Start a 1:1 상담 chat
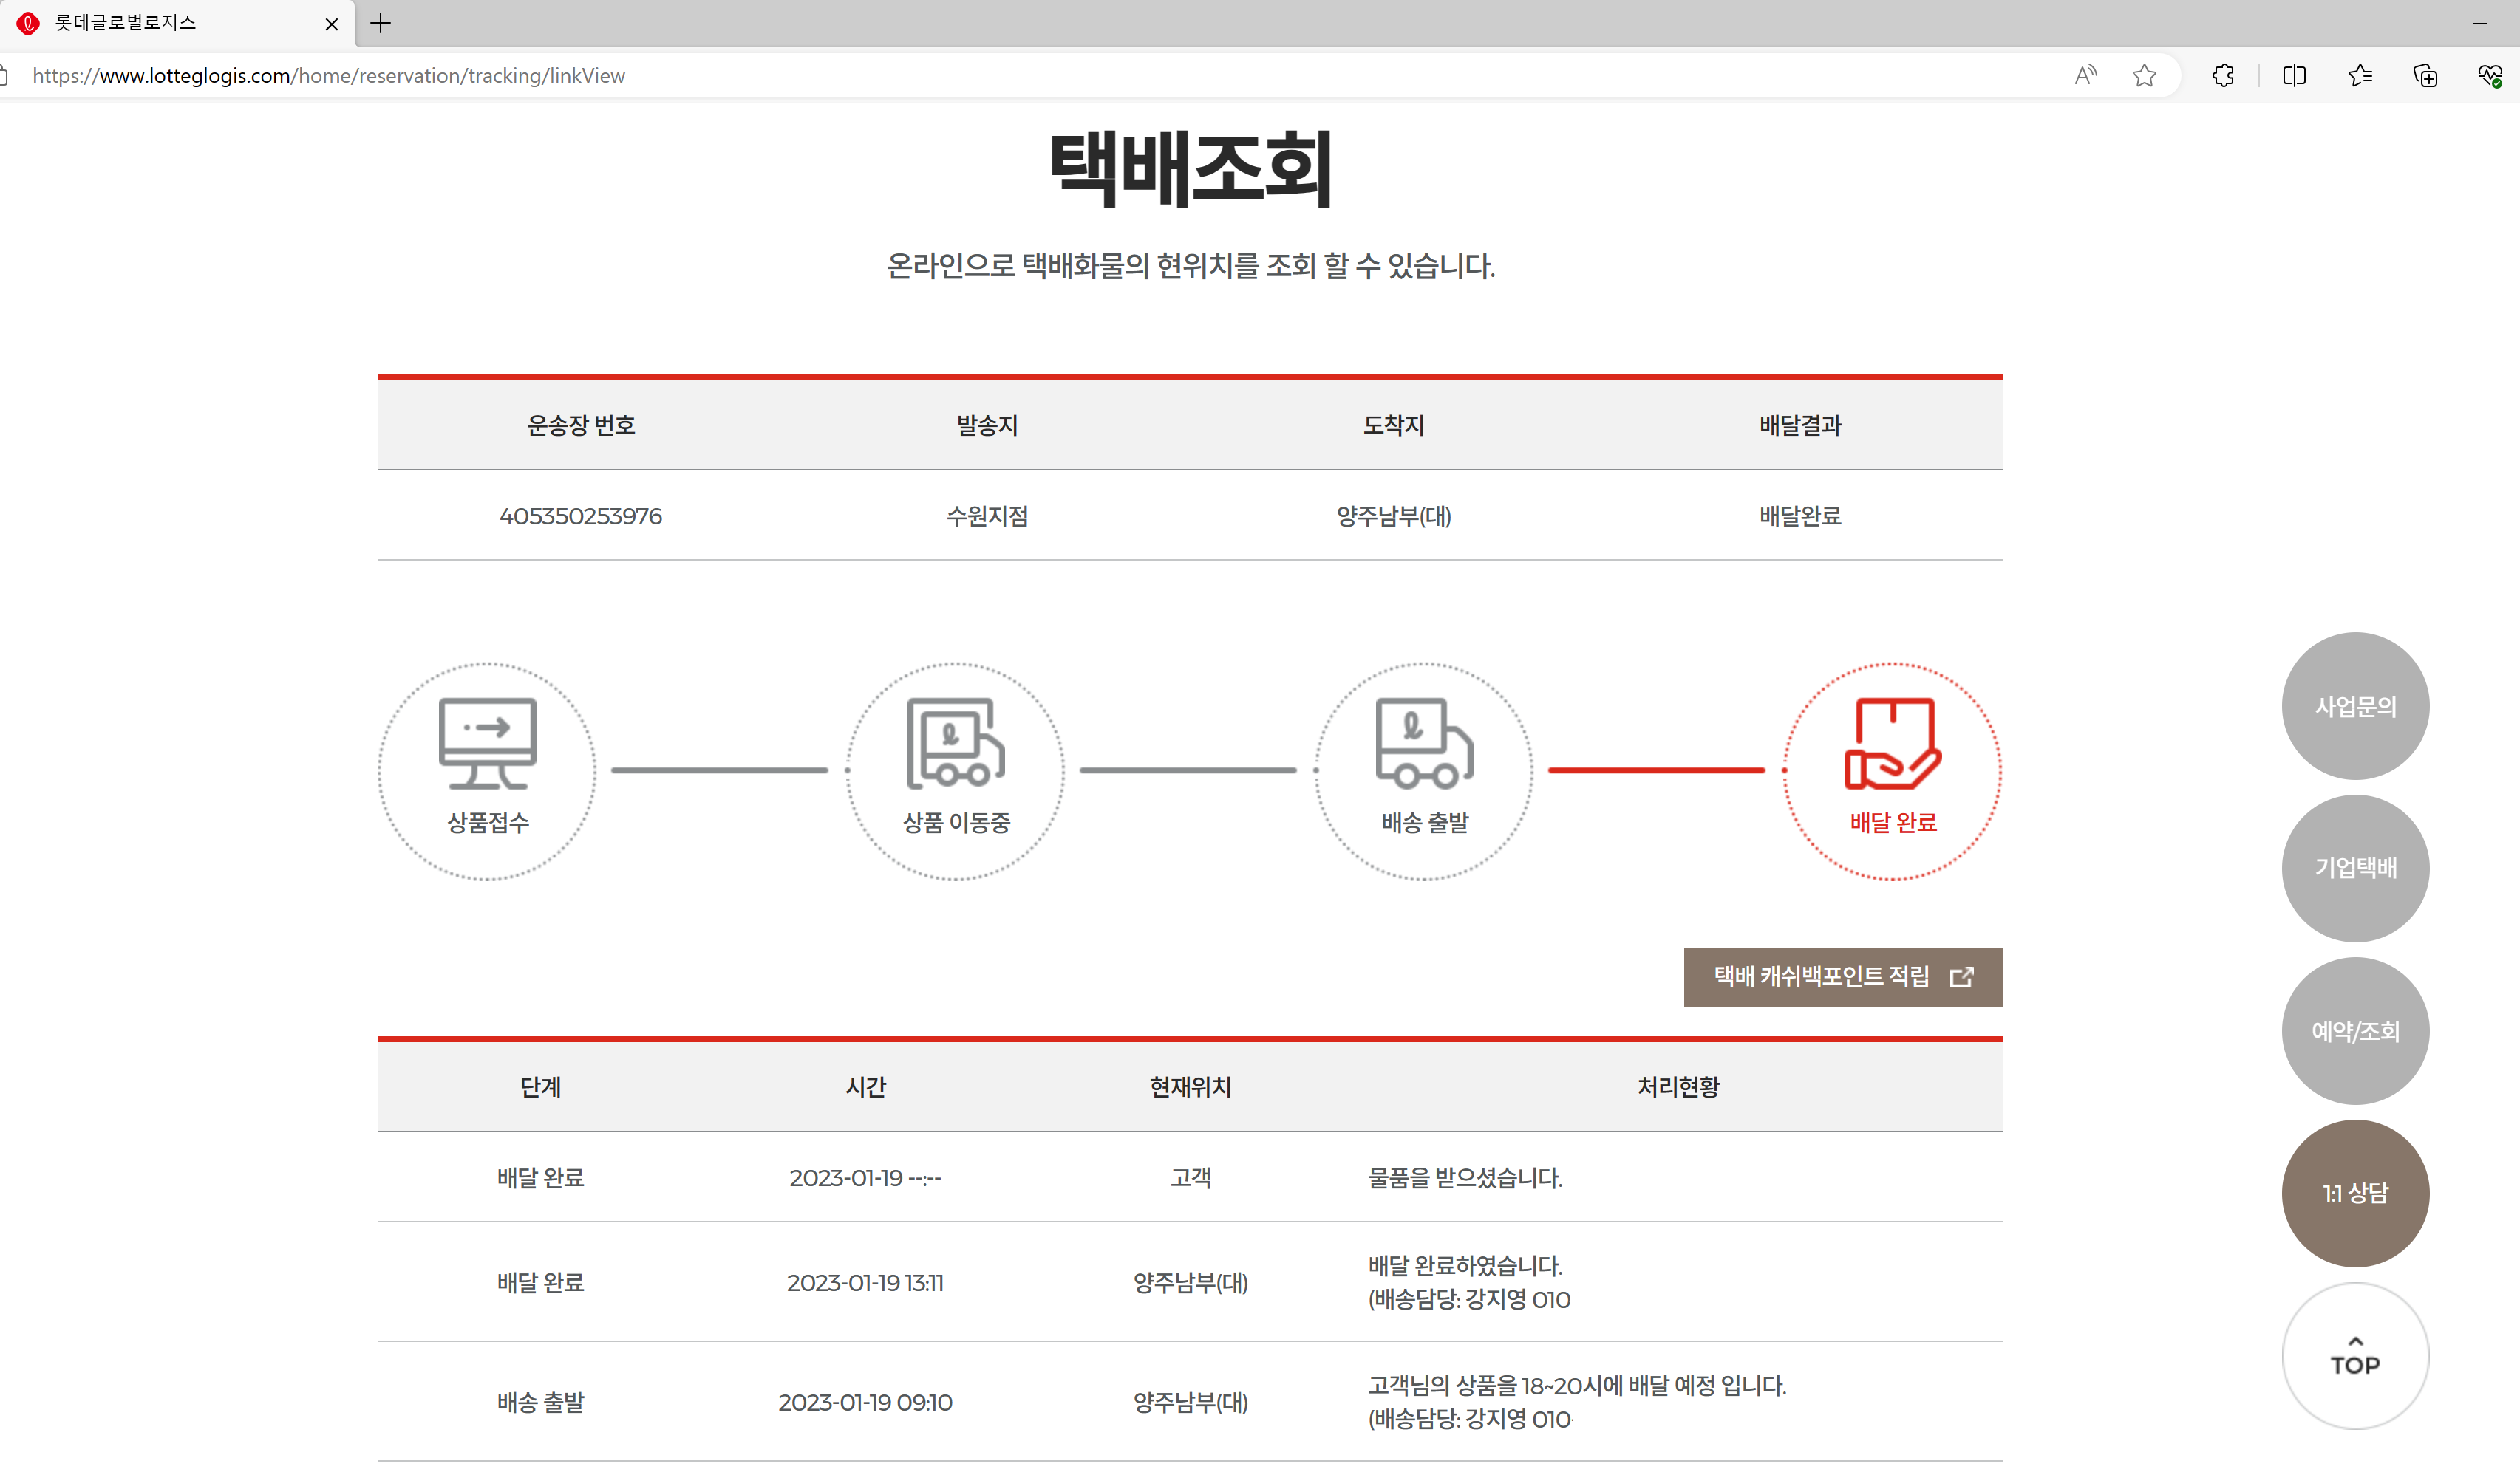The height and width of the screenshot is (1472, 2520). coord(2355,1194)
